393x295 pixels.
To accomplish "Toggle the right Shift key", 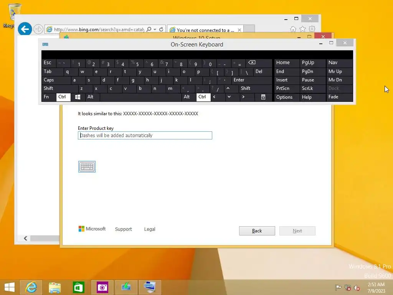I will pyautogui.click(x=255, y=88).
